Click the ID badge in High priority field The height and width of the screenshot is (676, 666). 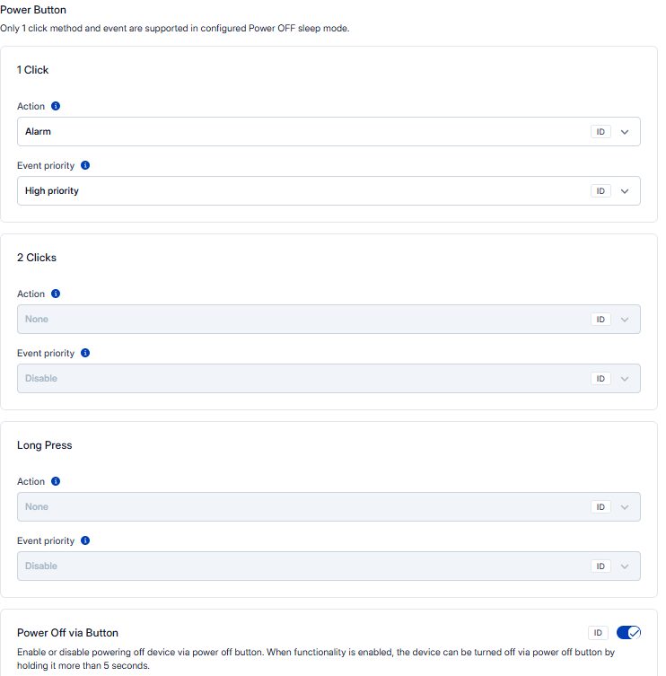[x=600, y=191]
